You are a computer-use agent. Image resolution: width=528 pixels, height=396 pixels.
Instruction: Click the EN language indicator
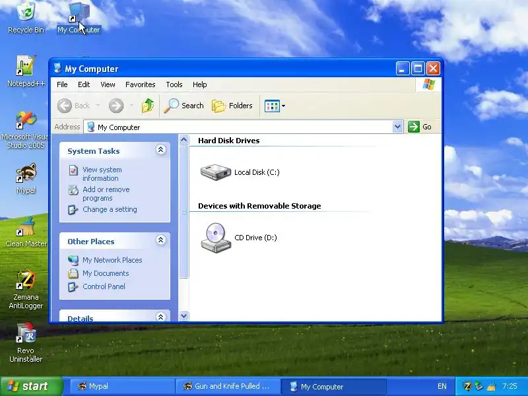click(442, 386)
